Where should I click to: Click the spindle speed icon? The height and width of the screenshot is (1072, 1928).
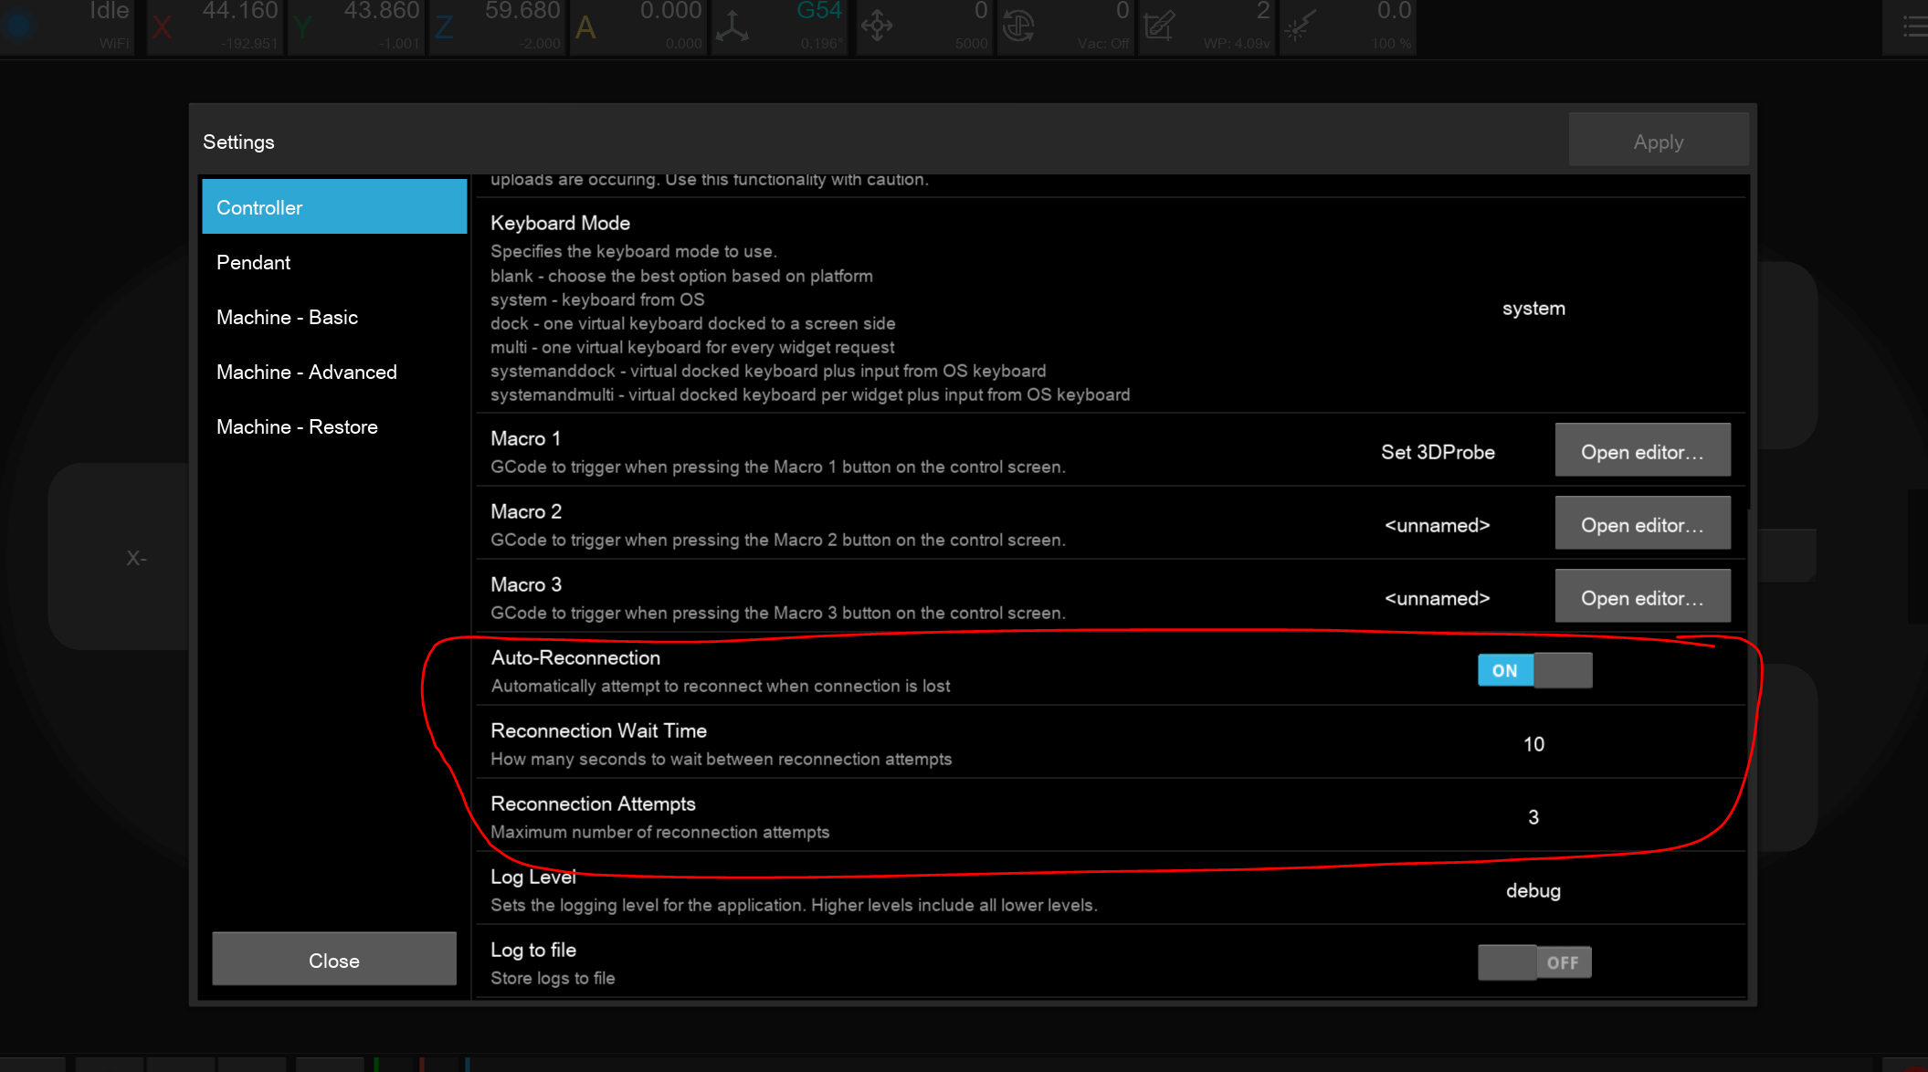(1018, 26)
